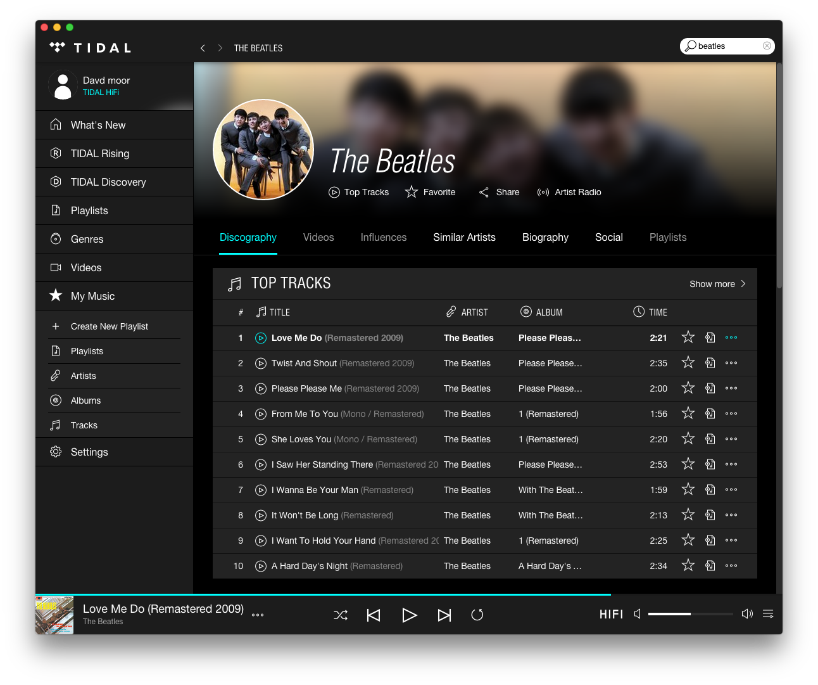Viewport: 818px width, 685px height.
Task: Open Settings gear item
Action: tap(114, 452)
